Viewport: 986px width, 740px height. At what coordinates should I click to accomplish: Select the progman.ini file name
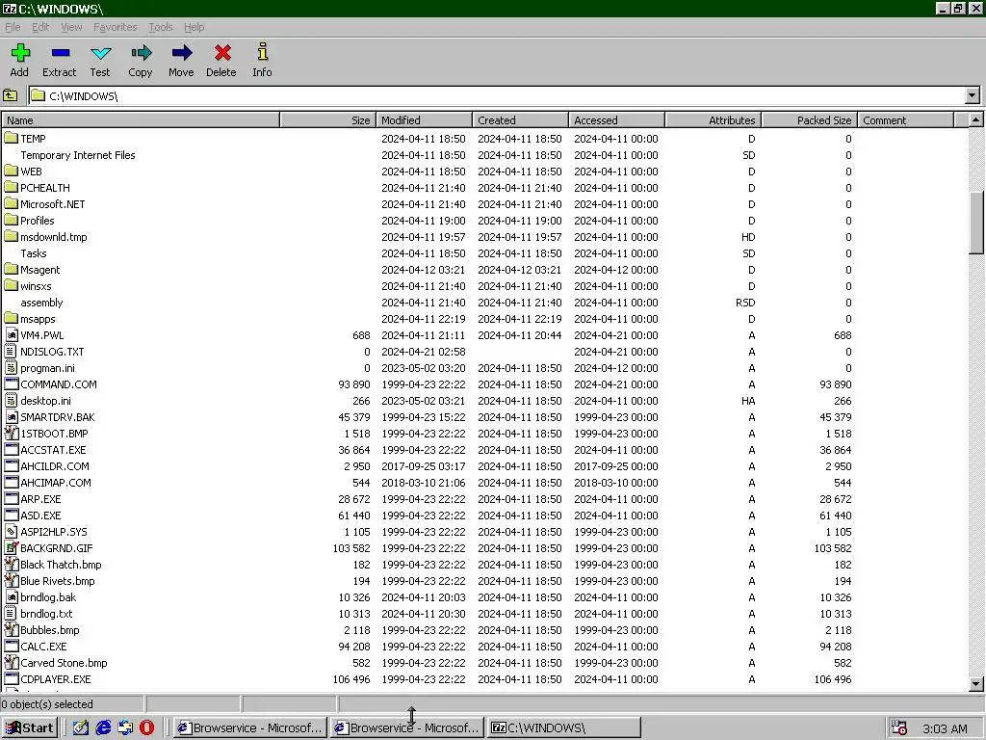[47, 368]
